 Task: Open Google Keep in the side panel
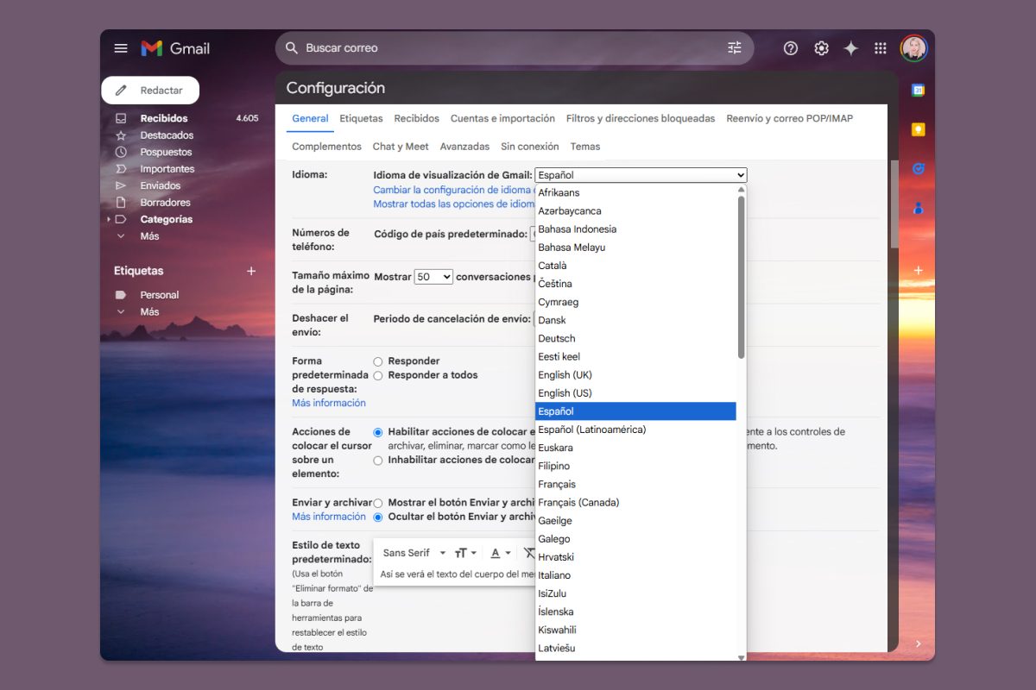pos(918,128)
